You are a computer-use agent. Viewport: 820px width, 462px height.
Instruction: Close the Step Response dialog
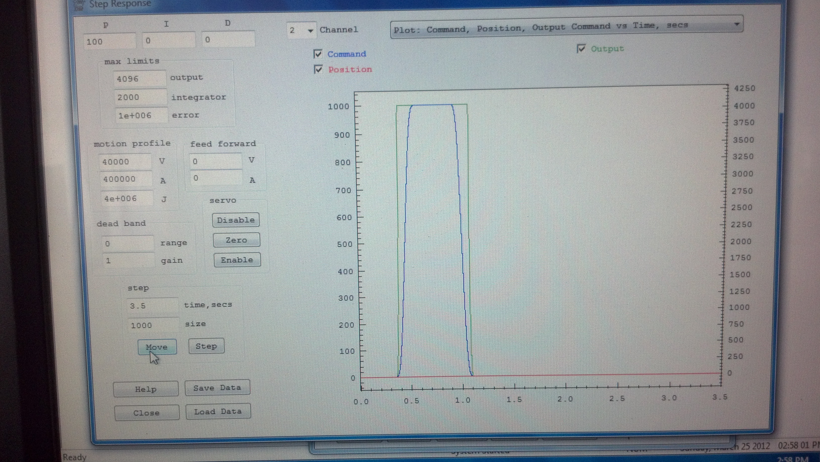[146, 413]
